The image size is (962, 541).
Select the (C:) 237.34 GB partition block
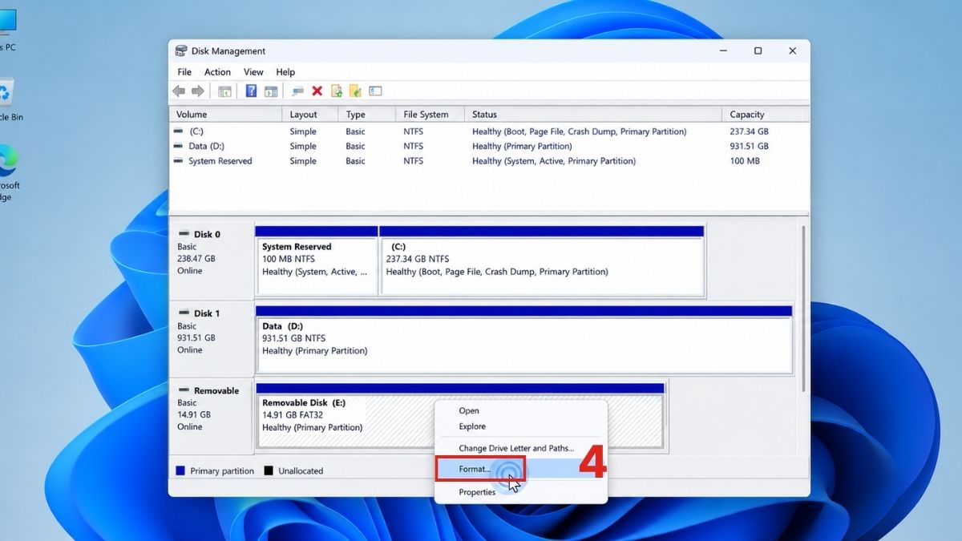tap(542, 260)
